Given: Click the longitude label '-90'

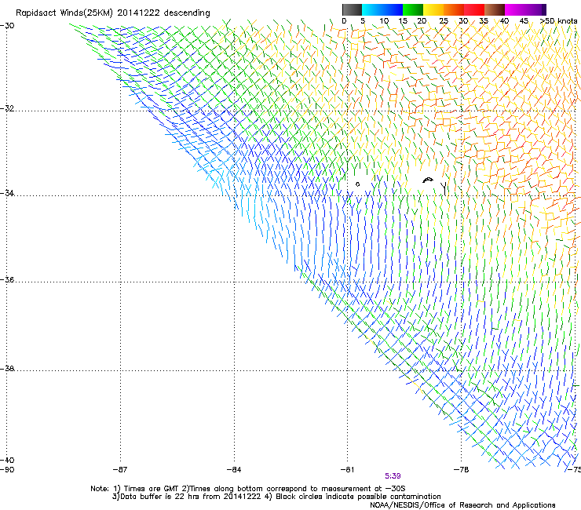Looking at the screenshot, I should (7, 470).
